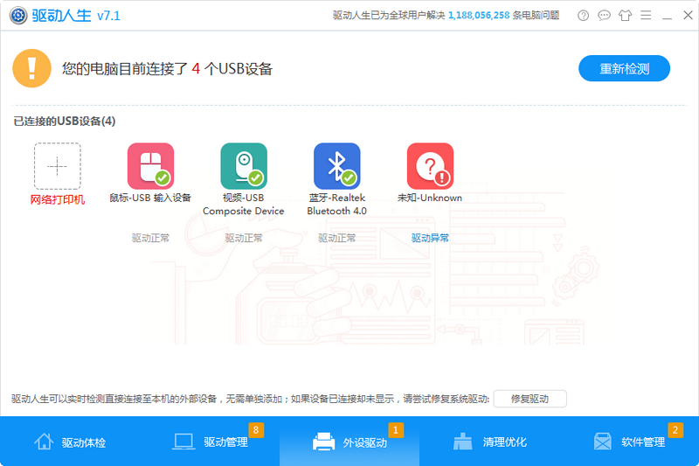This screenshot has height=466, width=699.
Task: Open the feedback chat bubble icon
Action: pos(604,16)
